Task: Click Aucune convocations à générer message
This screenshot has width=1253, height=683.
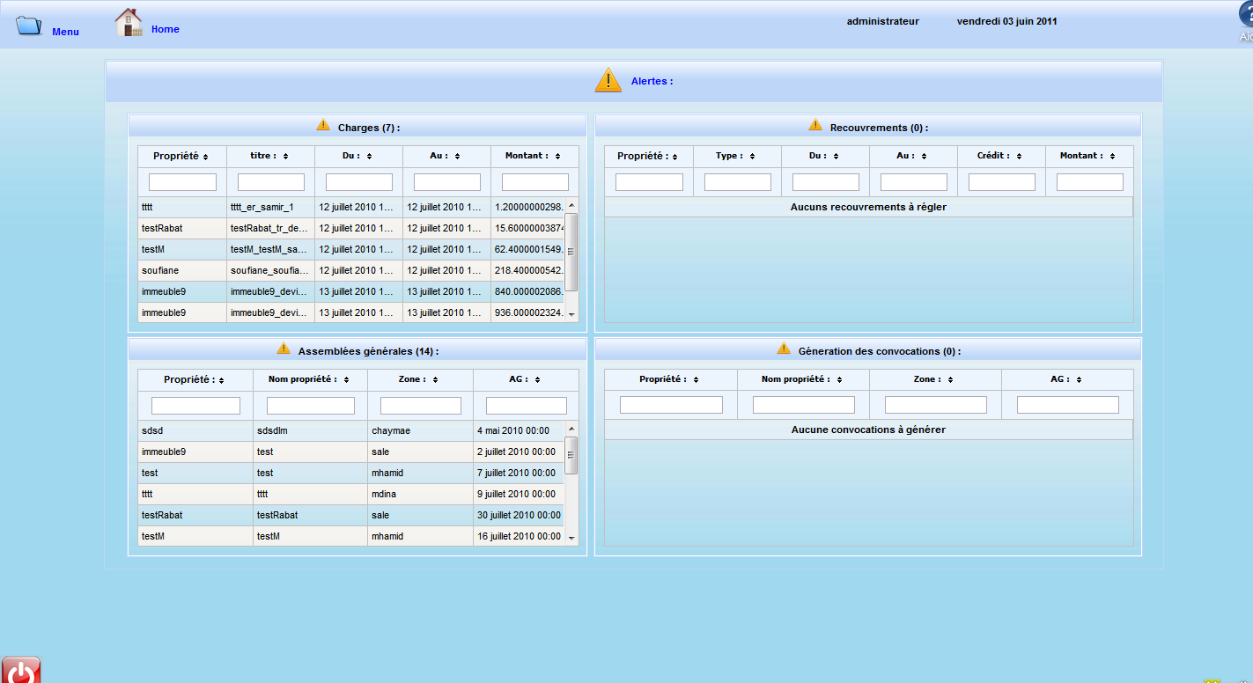Action: (x=868, y=430)
